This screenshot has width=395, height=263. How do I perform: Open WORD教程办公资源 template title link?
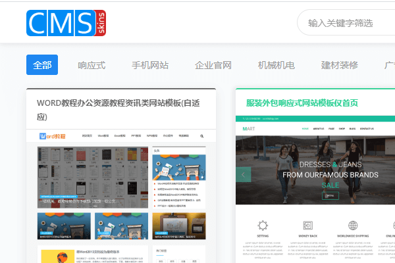118,110
